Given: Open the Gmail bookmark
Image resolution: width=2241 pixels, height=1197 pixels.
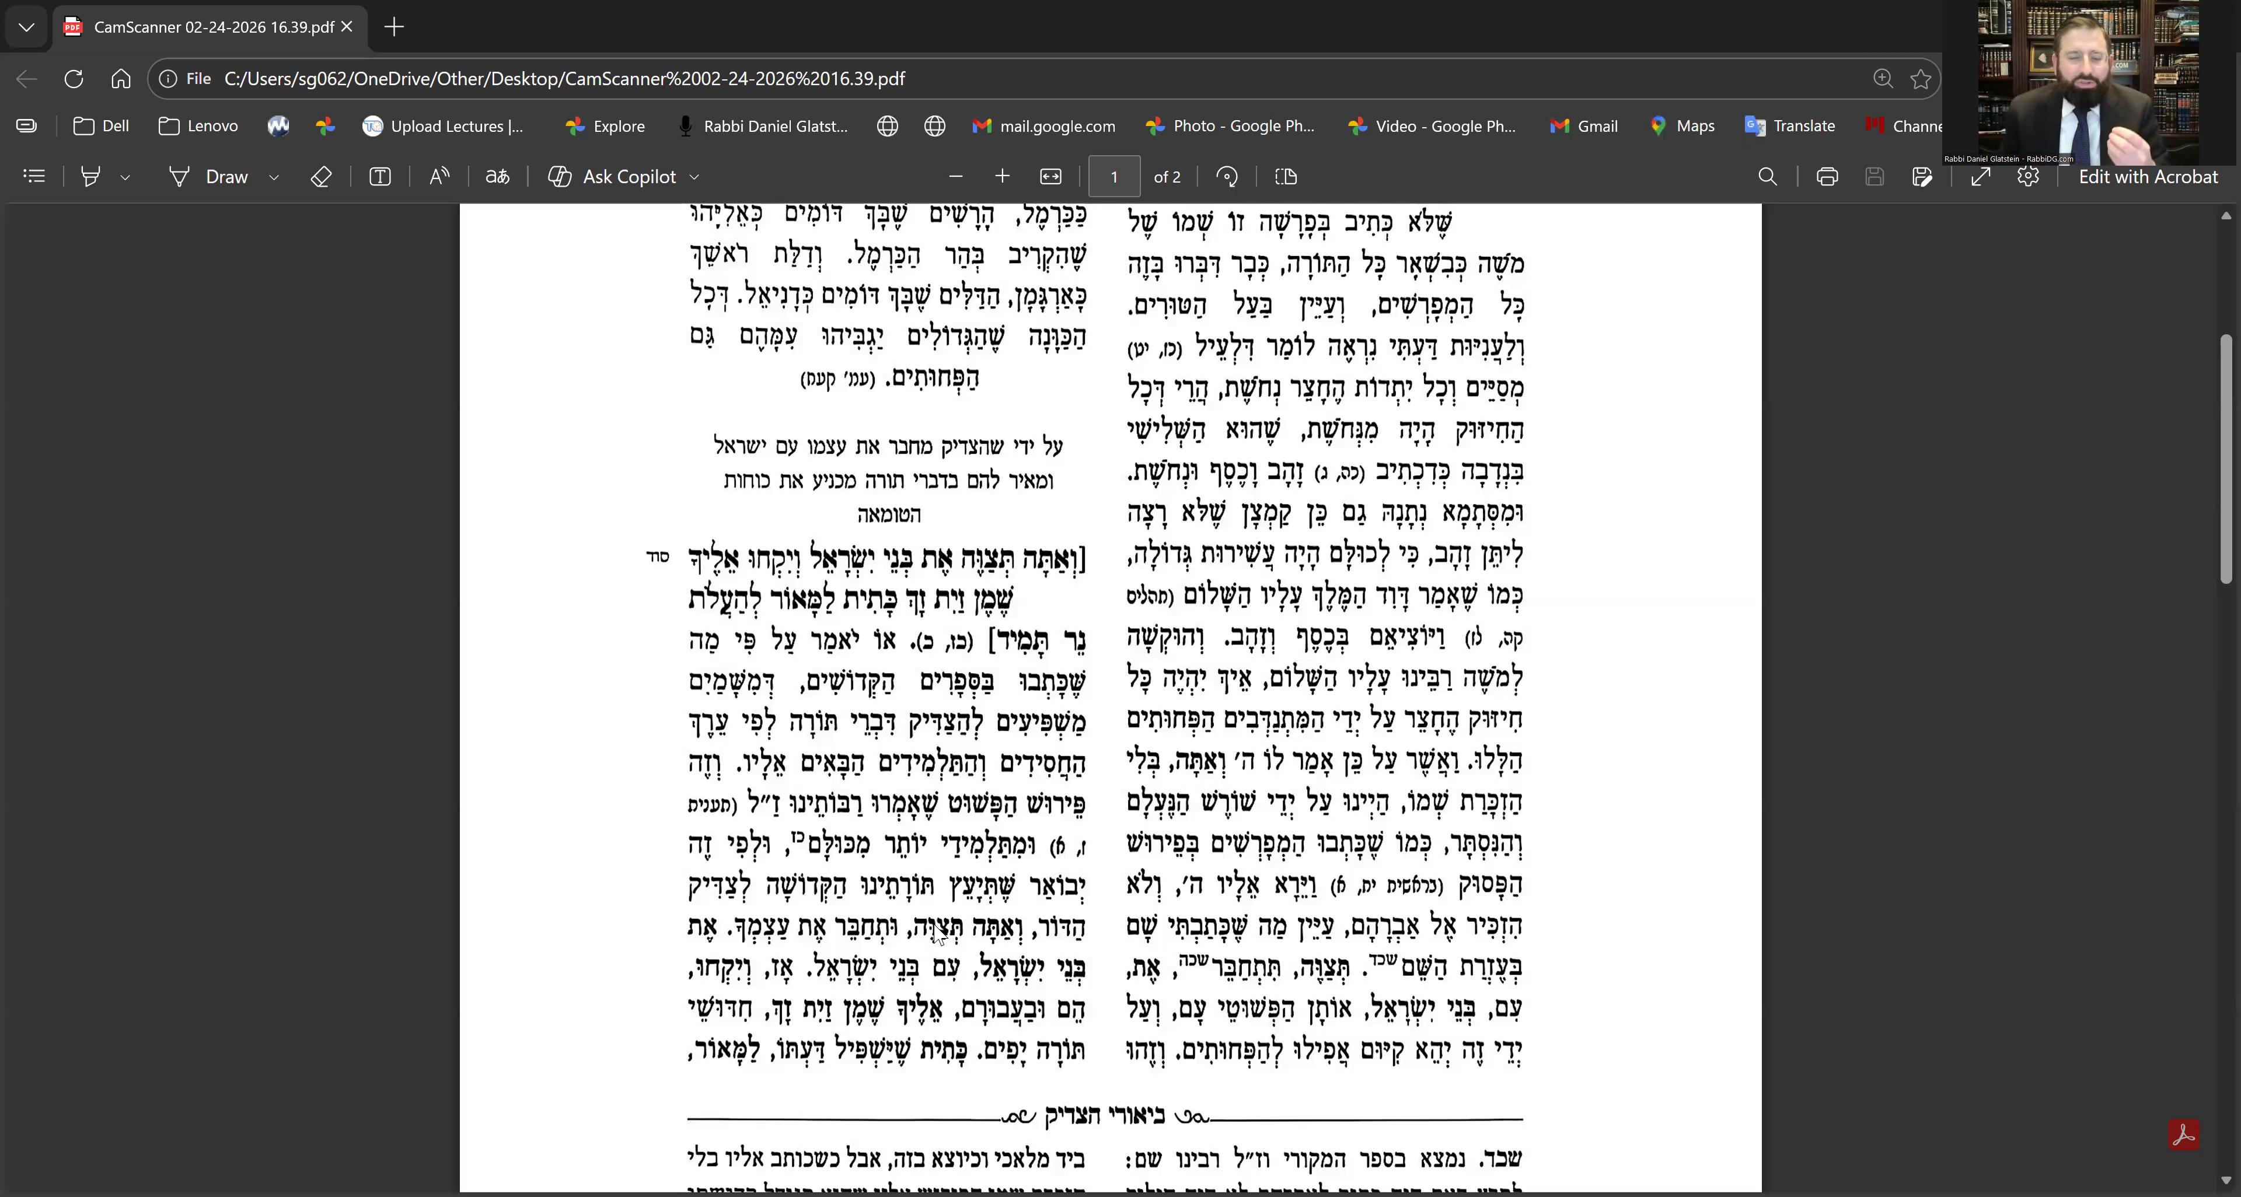Looking at the screenshot, I should point(1583,126).
